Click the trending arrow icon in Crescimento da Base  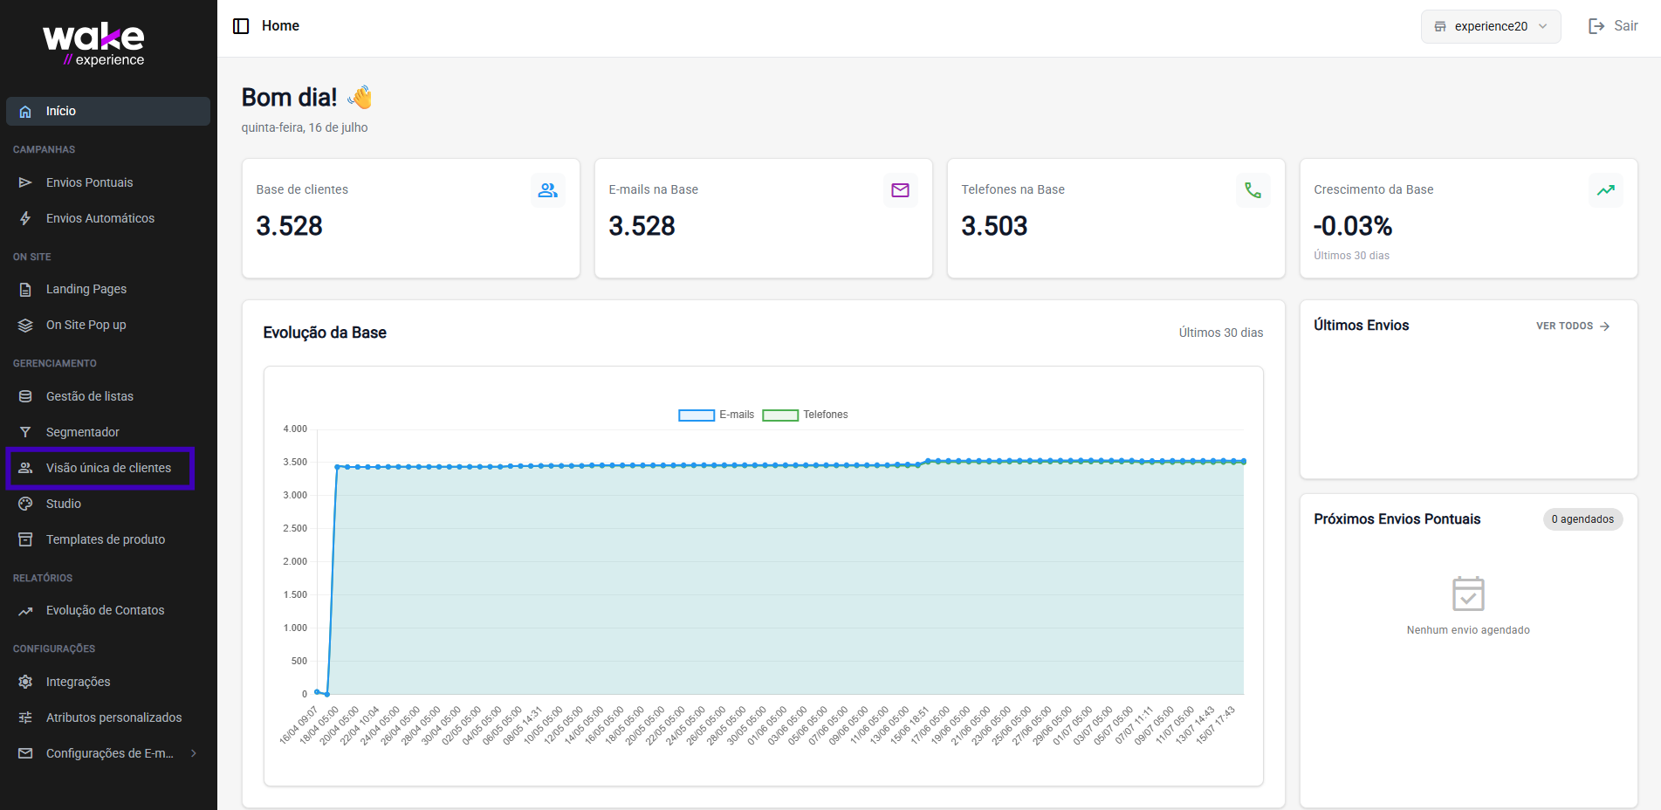pos(1606,190)
